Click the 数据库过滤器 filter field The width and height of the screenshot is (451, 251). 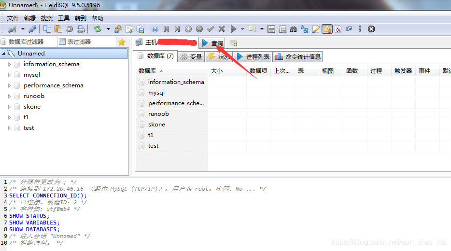point(28,42)
